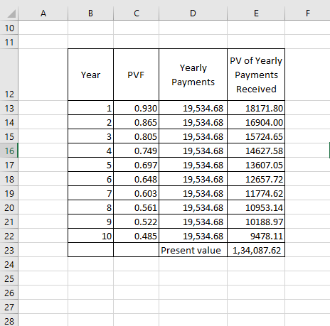Select column C header
The image size is (330, 326).
point(136,13)
